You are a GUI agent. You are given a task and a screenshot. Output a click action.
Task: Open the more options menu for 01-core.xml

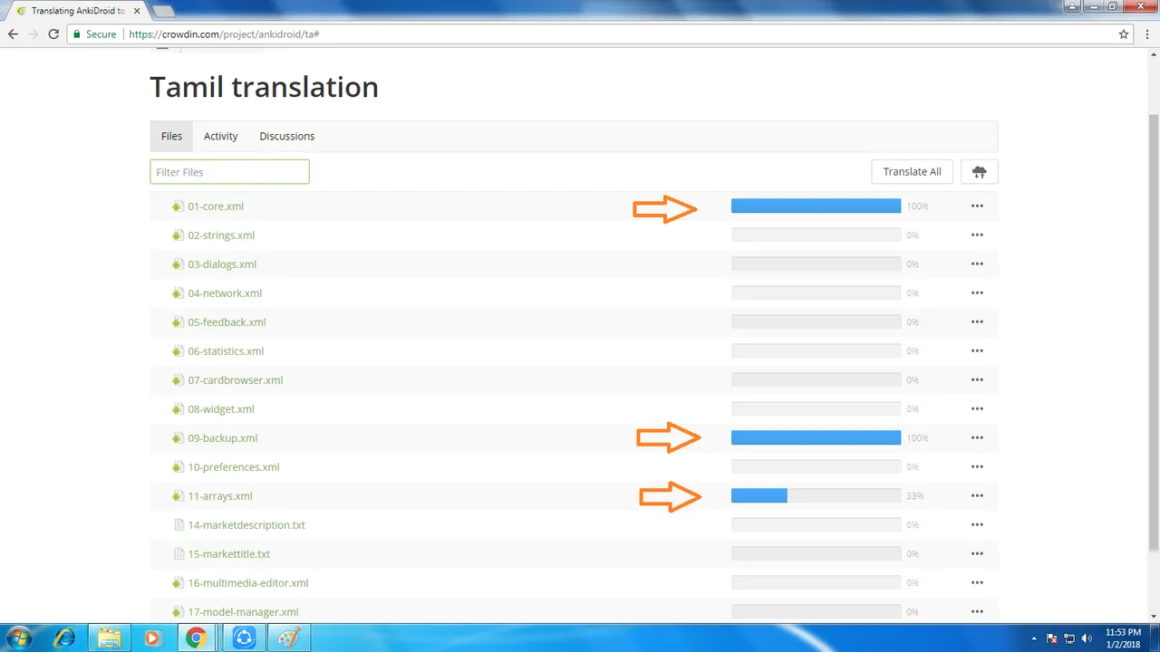pyautogui.click(x=977, y=206)
